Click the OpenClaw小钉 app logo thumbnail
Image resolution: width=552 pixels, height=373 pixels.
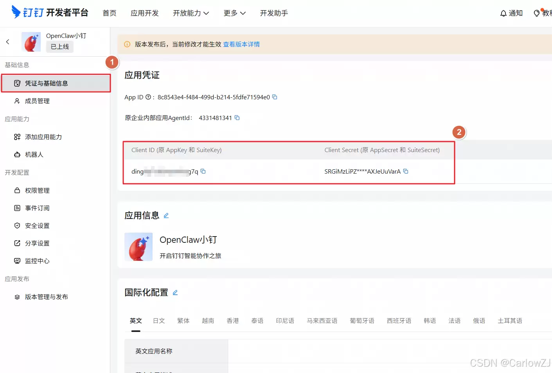point(31,42)
